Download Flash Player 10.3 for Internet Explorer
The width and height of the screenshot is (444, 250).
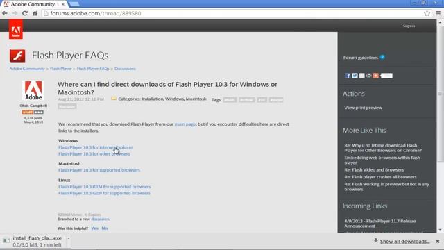tap(96, 147)
